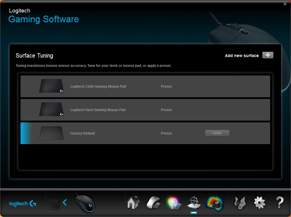Click the plus button to add surface
The image size is (291, 217).
268,55
